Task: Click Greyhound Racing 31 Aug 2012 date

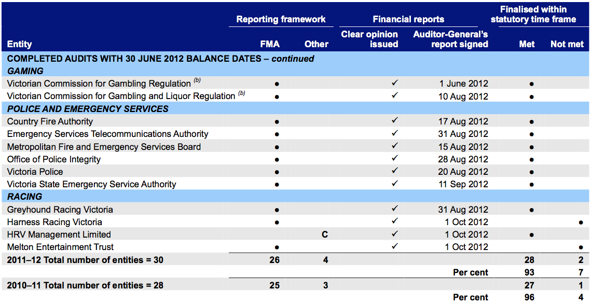Action: (463, 210)
